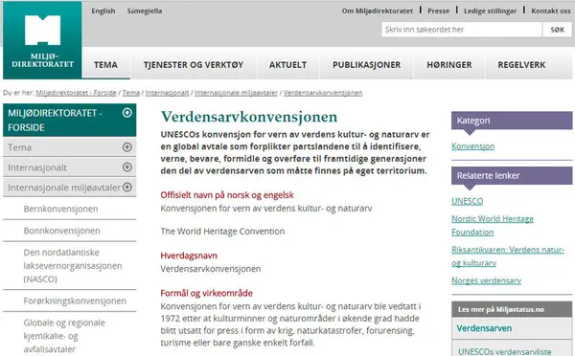Switch language to English

point(103,11)
